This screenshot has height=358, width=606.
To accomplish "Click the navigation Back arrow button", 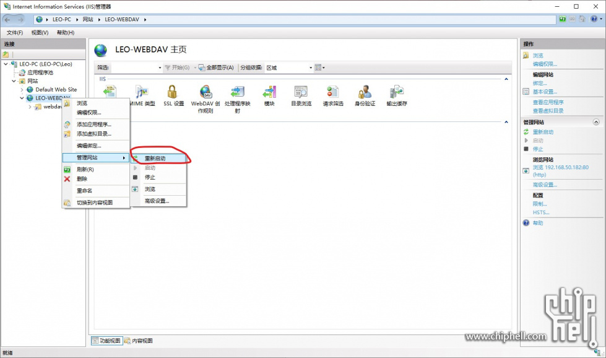I will click(11, 19).
